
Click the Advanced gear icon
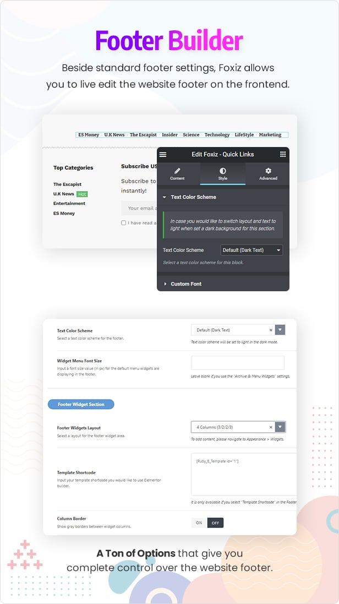click(x=268, y=171)
